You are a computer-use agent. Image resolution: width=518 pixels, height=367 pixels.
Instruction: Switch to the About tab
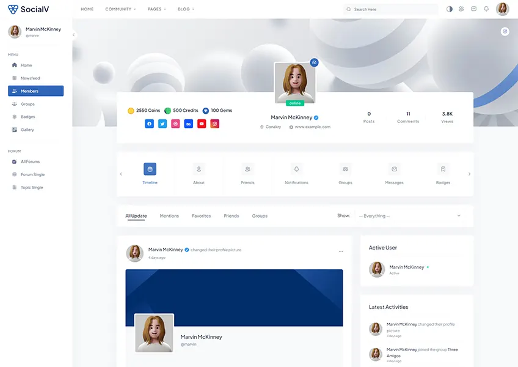[x=199, y=174]
